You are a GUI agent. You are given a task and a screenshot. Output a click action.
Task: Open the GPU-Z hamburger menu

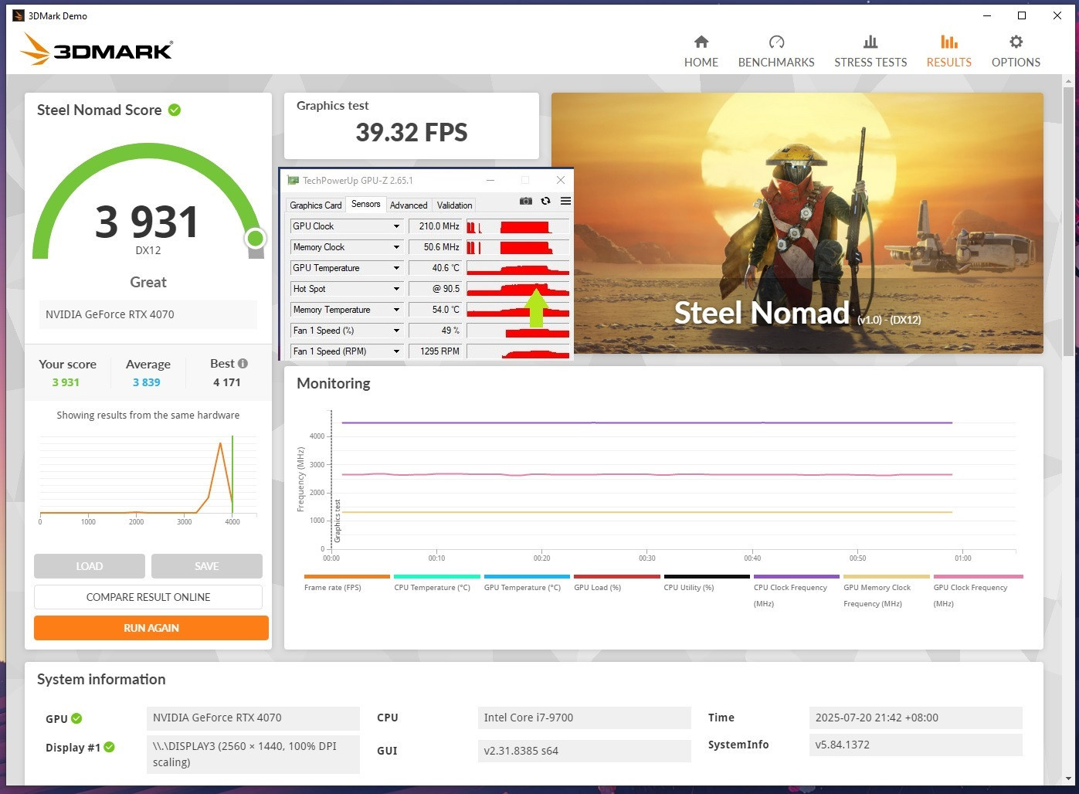(565, 201)
